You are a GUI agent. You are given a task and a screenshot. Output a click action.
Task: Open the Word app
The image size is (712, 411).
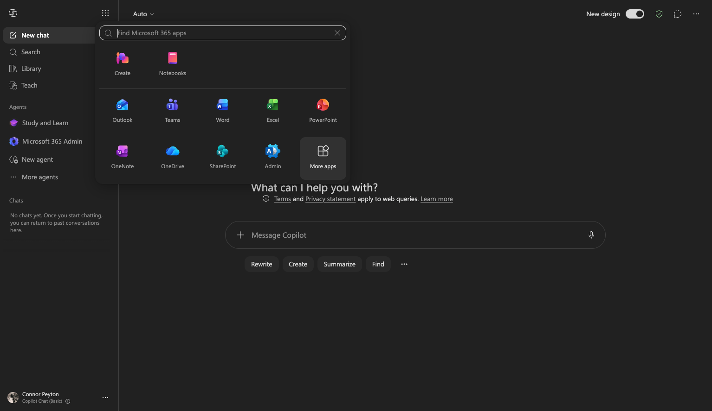point(223,111)
